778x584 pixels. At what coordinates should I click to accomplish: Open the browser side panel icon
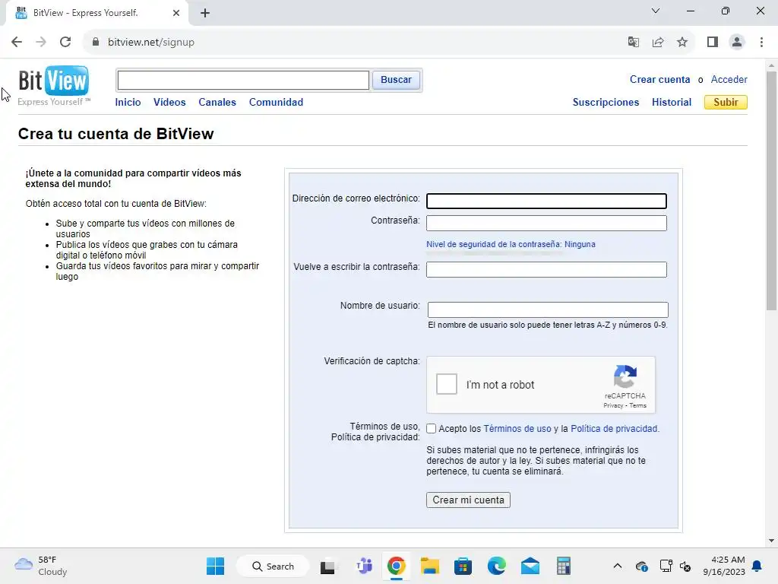pyautogui.click(x=713, y=42)
